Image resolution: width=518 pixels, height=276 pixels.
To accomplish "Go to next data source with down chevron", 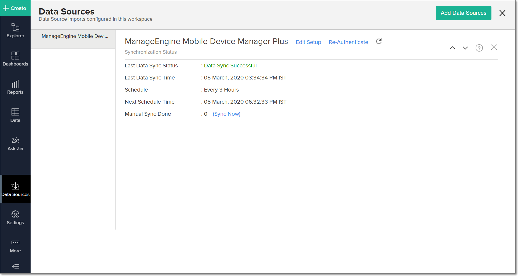I will [x=465, y=48].
